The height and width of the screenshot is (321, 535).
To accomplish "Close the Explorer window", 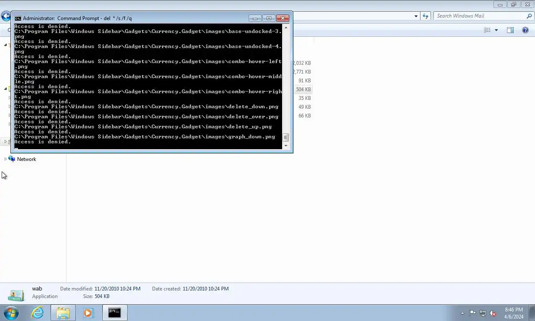I will click(x=527, y=5).
